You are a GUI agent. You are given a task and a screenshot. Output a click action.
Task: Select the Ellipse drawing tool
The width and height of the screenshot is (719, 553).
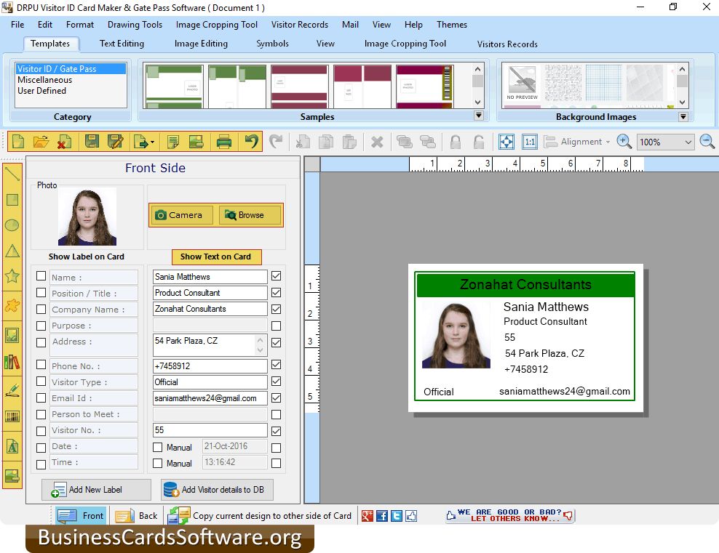pyautogui.click(x=12, y=225)
